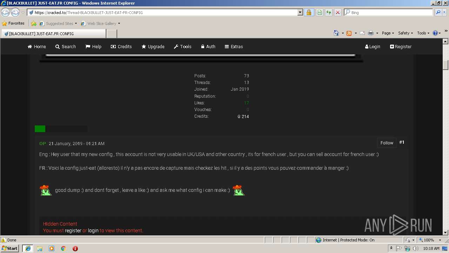449x253 pixels.
Task: Open the IE Tools menu dropdown
Action: point(423,33)
